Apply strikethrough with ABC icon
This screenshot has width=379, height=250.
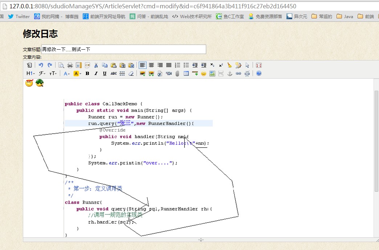coord(113,73)
